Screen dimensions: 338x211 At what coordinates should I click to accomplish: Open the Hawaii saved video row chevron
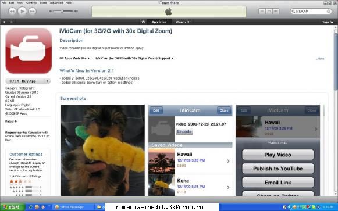click(228, 161)
